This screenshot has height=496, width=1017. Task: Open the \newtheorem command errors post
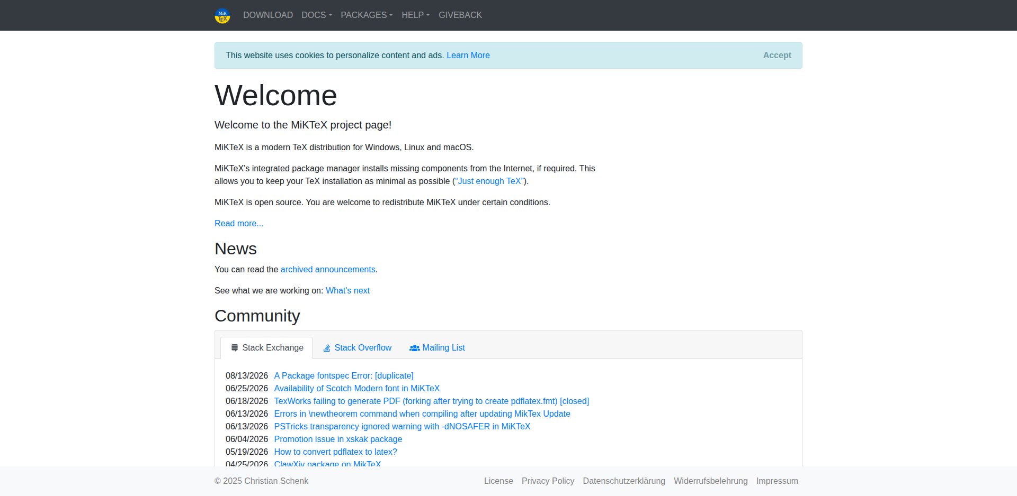coord(422,414)
